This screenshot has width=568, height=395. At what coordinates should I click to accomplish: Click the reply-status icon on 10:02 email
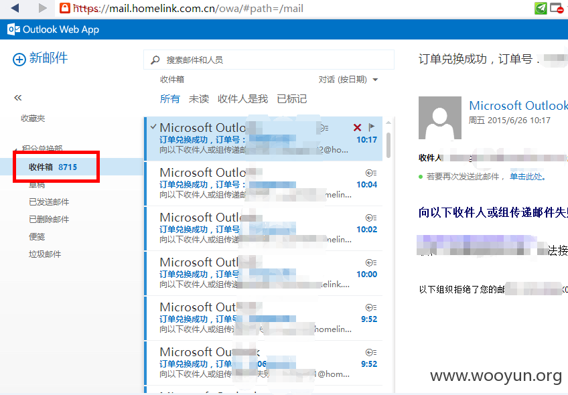371,218
